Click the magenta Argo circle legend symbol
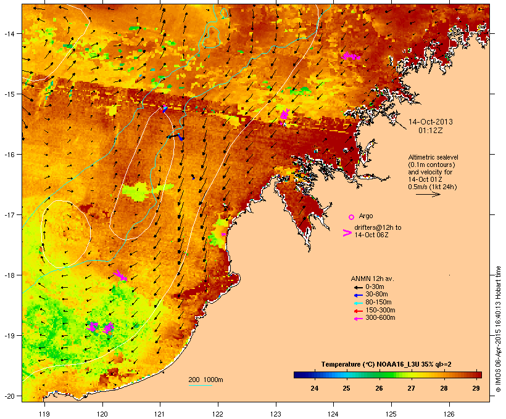Viewport: 506px width, 419px height. pos(351,217)
